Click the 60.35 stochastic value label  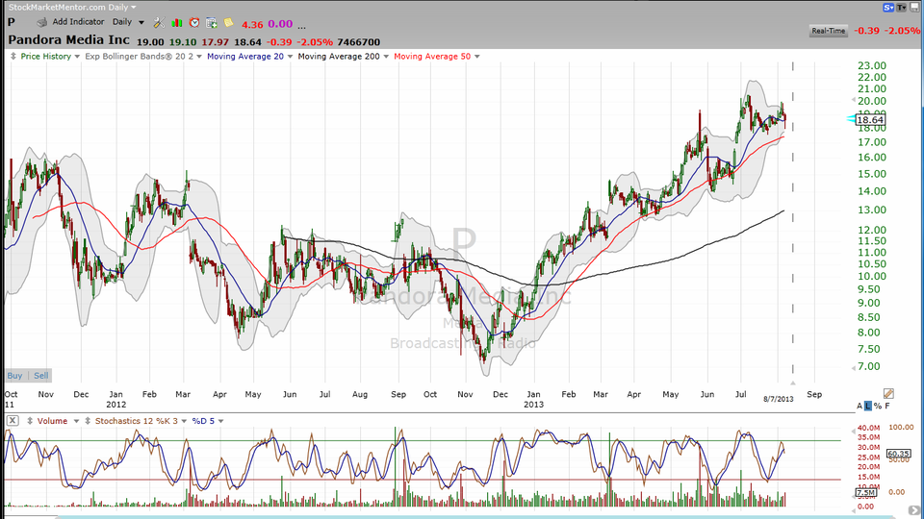[898, 454]
